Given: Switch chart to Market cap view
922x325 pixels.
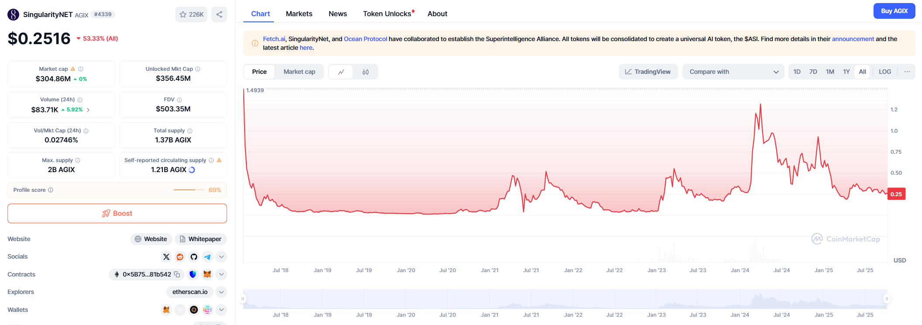Looking at the screenshot, I should 299,72.
